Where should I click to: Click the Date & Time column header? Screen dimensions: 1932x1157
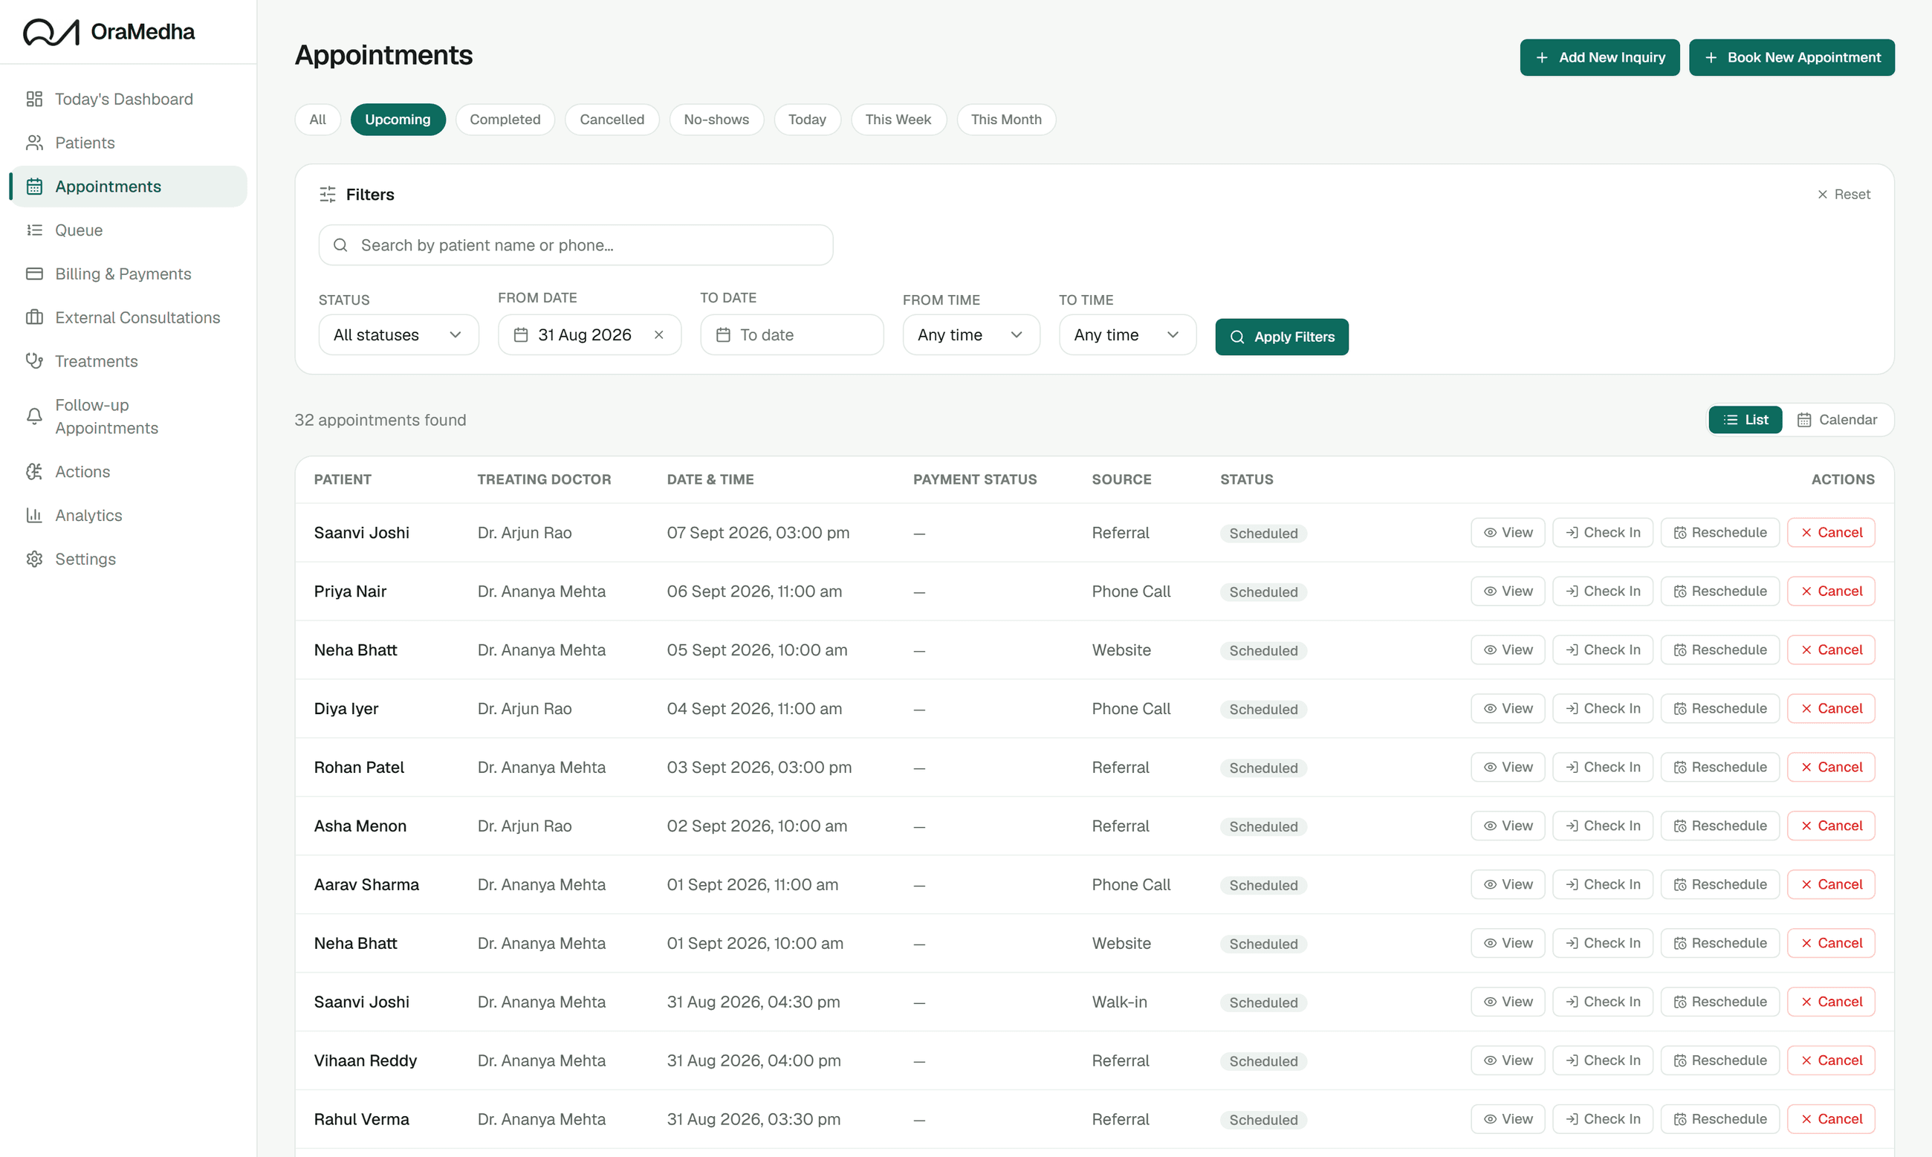pos(710,479)
